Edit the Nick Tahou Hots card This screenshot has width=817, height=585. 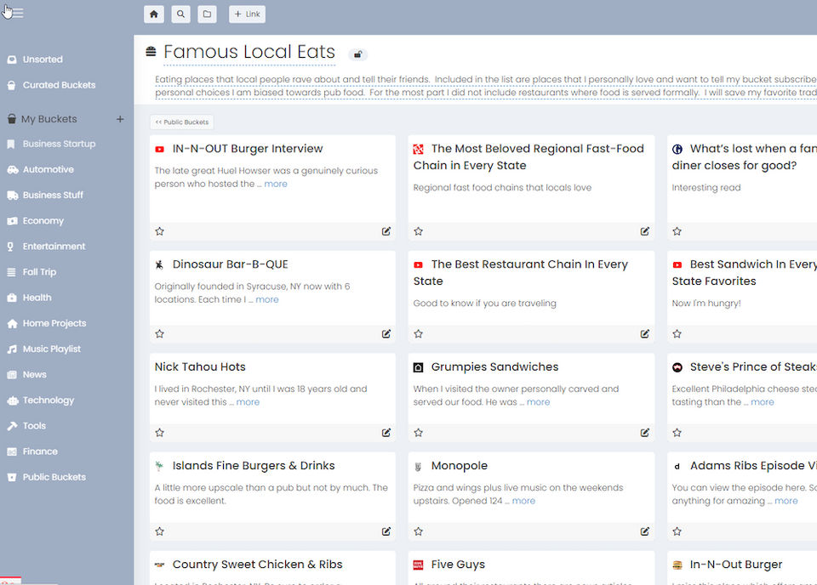pos(386,433)
